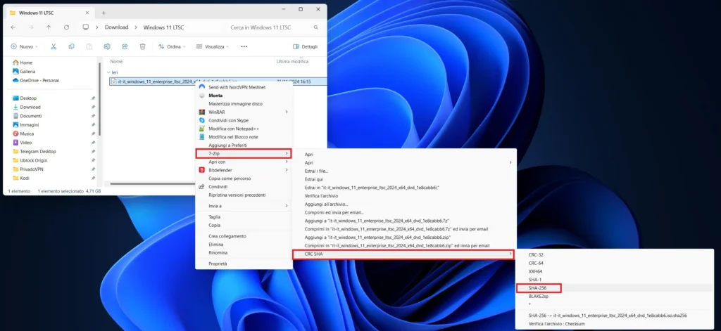Click Windows 11 LTSC breadcrumb segment

pyautogui.click(x=163, y=27)
